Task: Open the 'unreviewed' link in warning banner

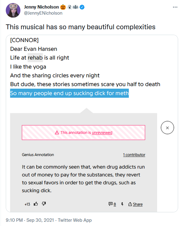Action: (102, 132)
